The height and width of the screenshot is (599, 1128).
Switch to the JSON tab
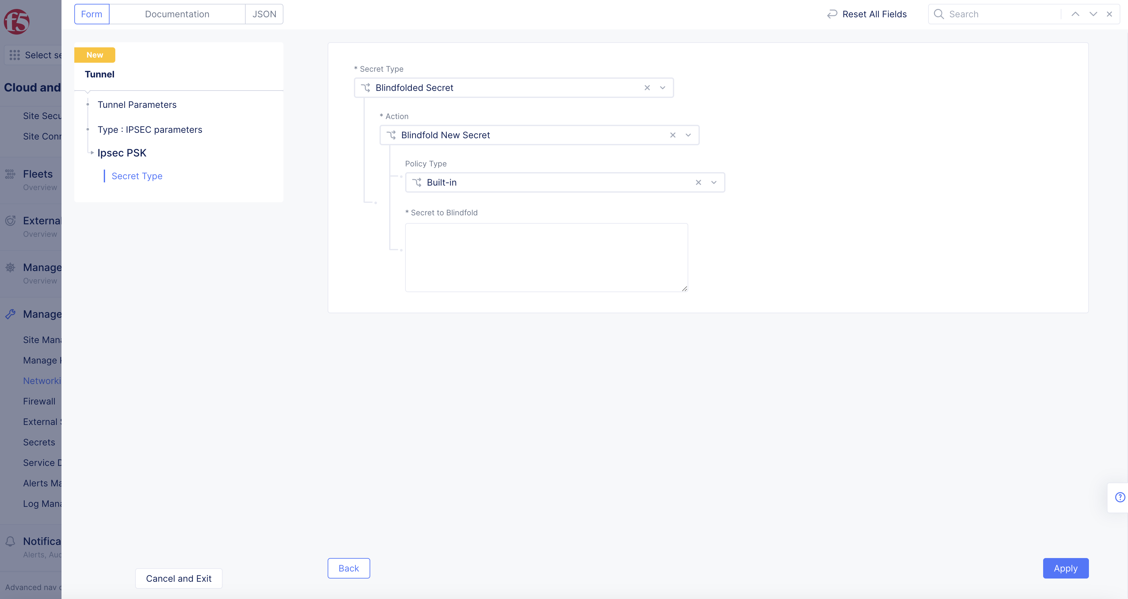[x=264, y=14]
